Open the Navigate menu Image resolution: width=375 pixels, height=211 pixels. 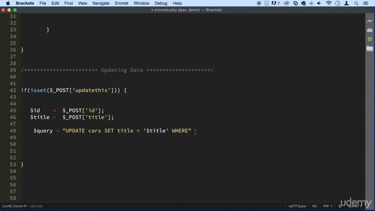pos(101,3)
